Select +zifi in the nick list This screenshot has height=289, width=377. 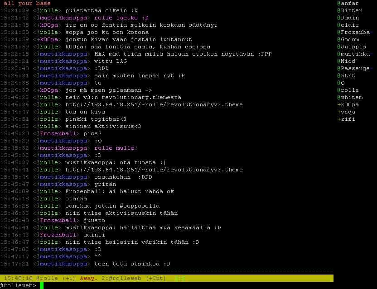tap(346, 119)
